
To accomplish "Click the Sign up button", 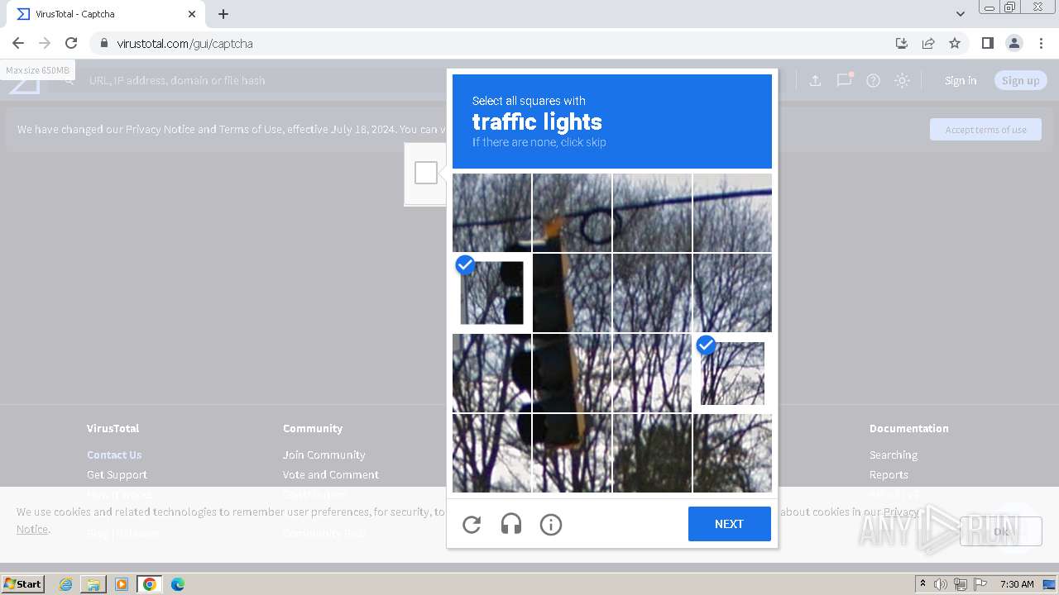I will point(1020,80).
